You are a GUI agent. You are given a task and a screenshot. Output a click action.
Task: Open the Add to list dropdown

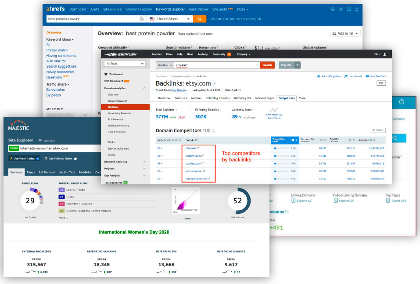345,33
